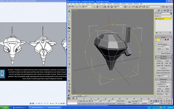Select Element sub-object level icon
The height and width of the screenshot is (109, 174).
(x=168, y=40)
